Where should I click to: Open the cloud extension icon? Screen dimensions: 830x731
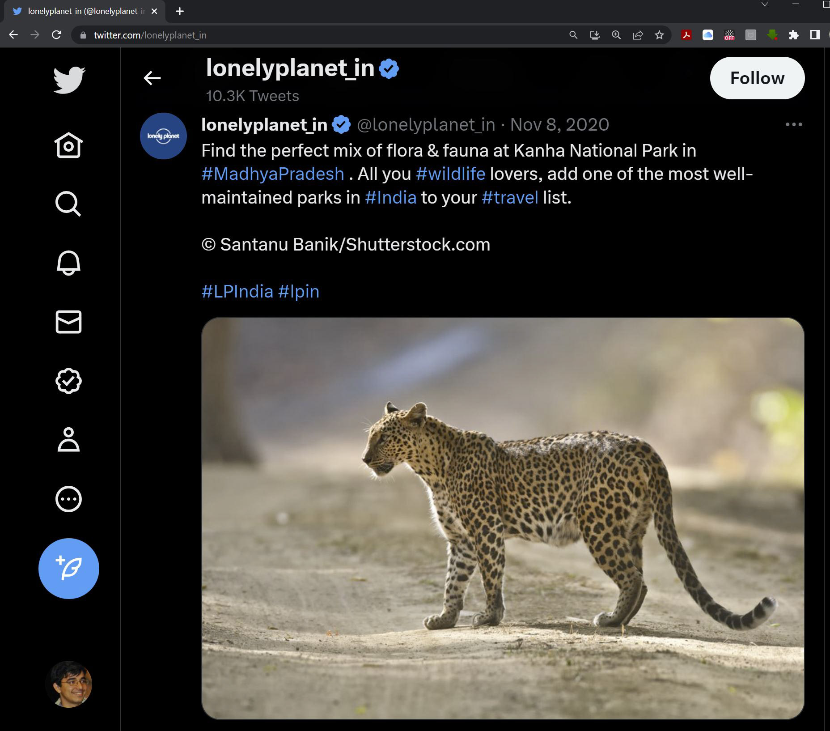click(x=708, y=35)
